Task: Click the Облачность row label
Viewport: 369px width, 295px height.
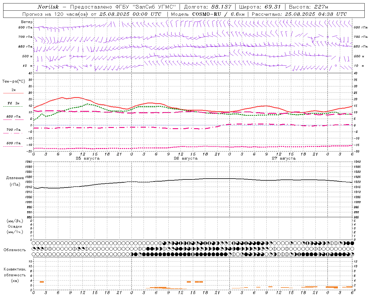Action: click(15, 250)
